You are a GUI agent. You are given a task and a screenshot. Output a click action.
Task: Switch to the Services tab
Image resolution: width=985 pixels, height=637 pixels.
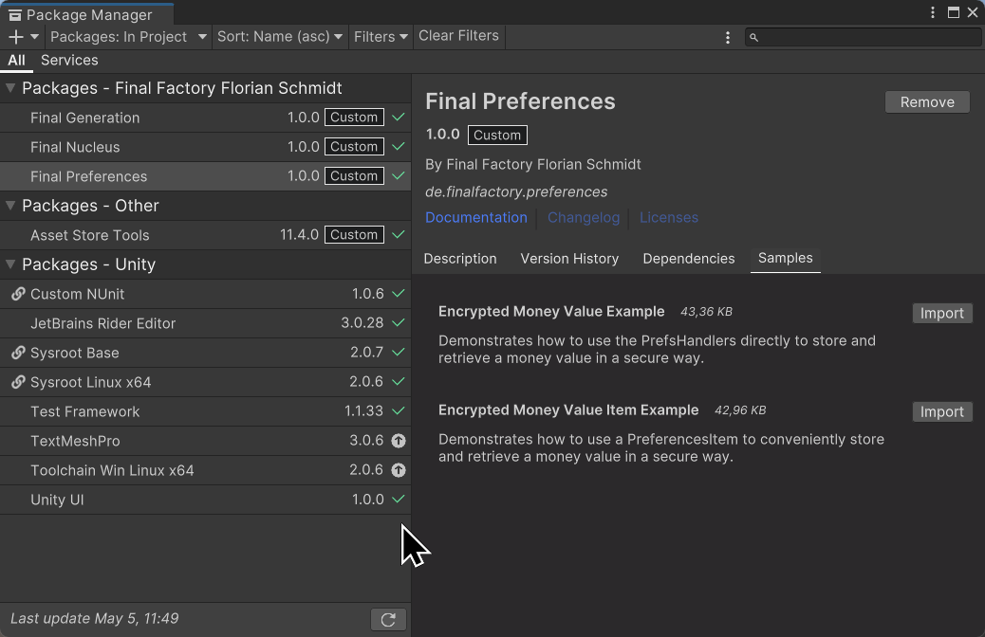pyautogui.click(x=69, y=61)
